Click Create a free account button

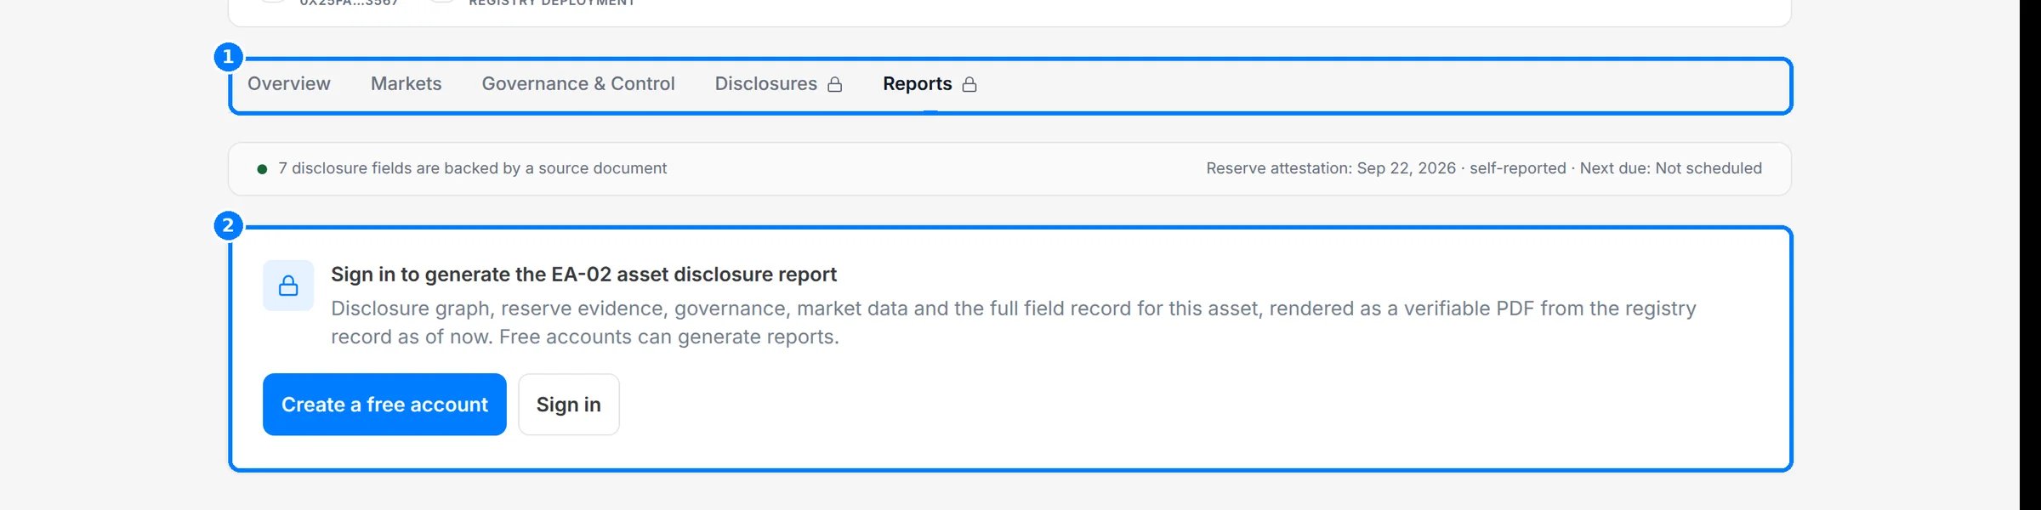384,405
